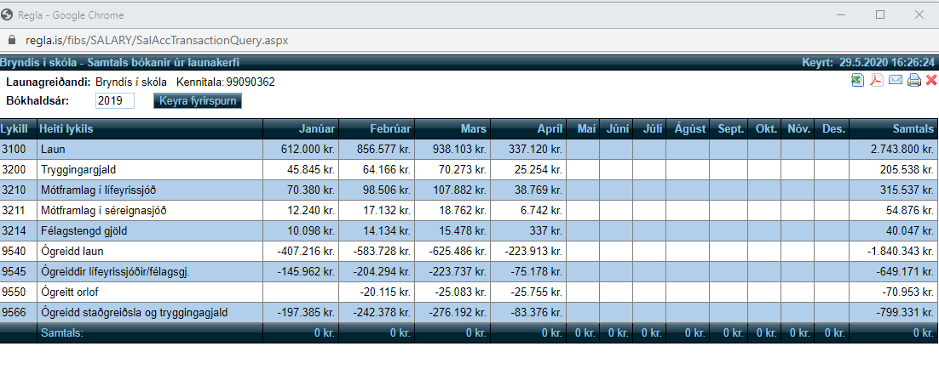939x369 pixels.
Task: Click the padlock icon in address bar
Action: pyautogui.click(x=11, y=41)
